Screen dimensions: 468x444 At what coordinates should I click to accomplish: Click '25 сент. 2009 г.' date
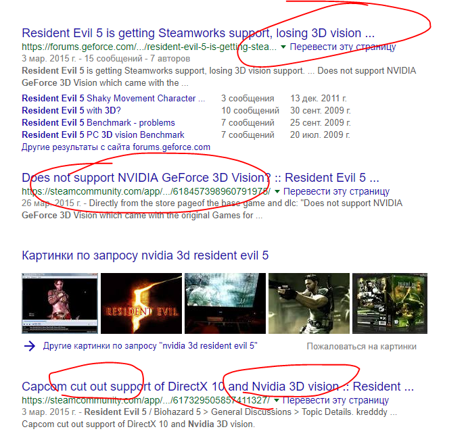click(x=321, y=123)
